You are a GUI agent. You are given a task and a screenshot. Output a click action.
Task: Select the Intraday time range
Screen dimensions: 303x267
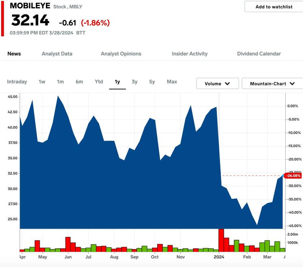tap(17, 82)
